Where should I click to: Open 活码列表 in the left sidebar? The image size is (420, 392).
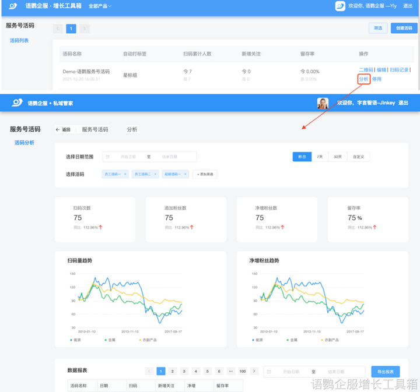19,40
